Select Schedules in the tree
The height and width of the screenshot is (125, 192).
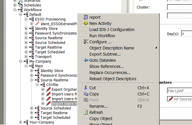(x=32, y=5)
